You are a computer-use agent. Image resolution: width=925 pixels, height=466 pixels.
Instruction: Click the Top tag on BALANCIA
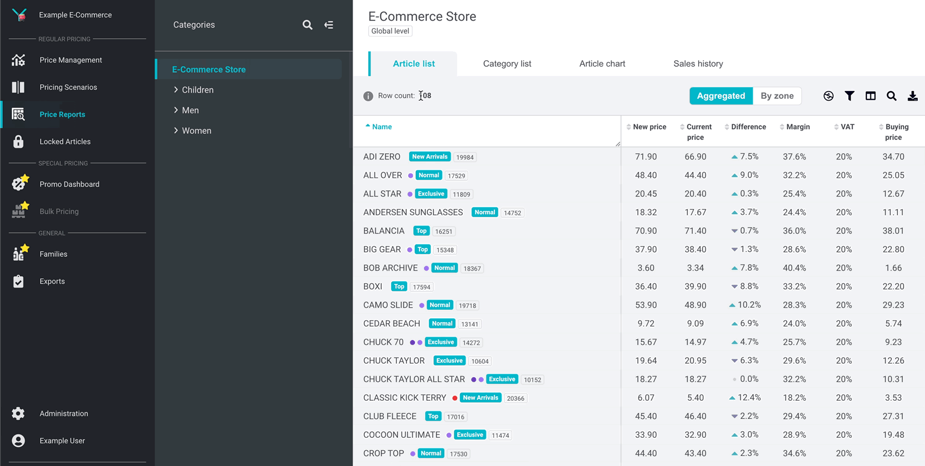pyautogui.click(x=421, y=231)
